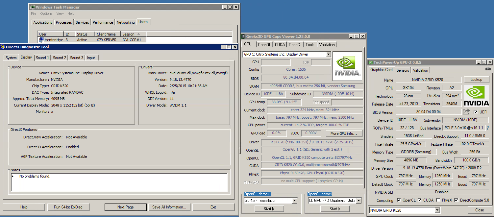Switch to Sensors tab in GPU-Z
Viewport: 494px width, 217px height.
pyautogui.click(x=403, y=70)
